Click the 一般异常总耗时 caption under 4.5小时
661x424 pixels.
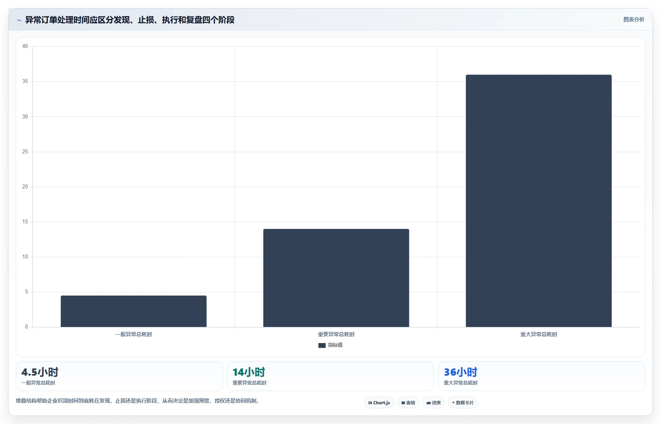(x=38, y=383)
